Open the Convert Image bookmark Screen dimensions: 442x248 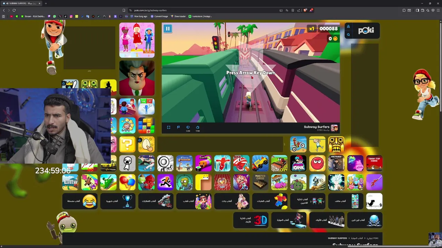[x=159, y=16]
